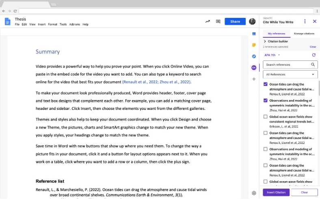Open the Calendar side panel icon
Screen dimensions: 320x199
pos(254,34)
